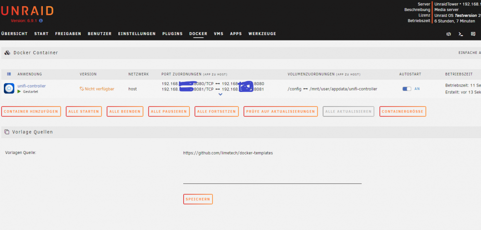The width and height of the screenshot is (481, 230).
Task: Click the unifi-controller container icon
Action: [x=9, y=89]
